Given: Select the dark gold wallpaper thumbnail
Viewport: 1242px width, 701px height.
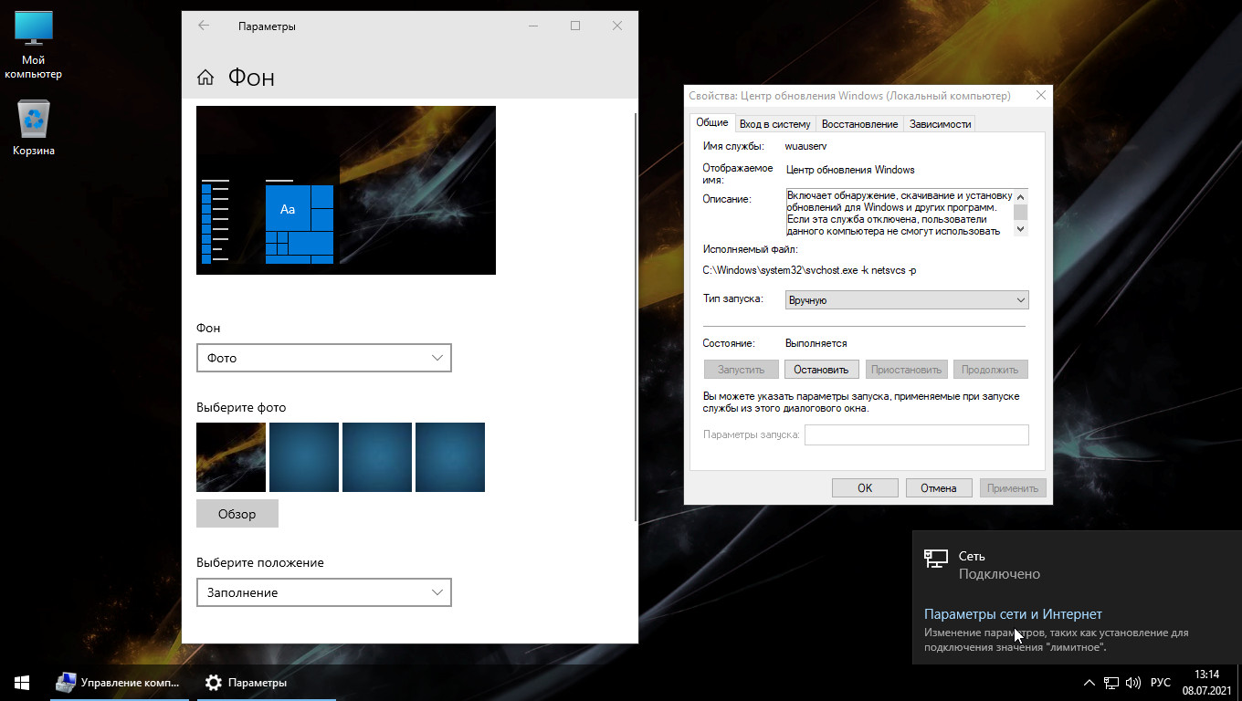Looking at the screenshot, I should [231, 457].
